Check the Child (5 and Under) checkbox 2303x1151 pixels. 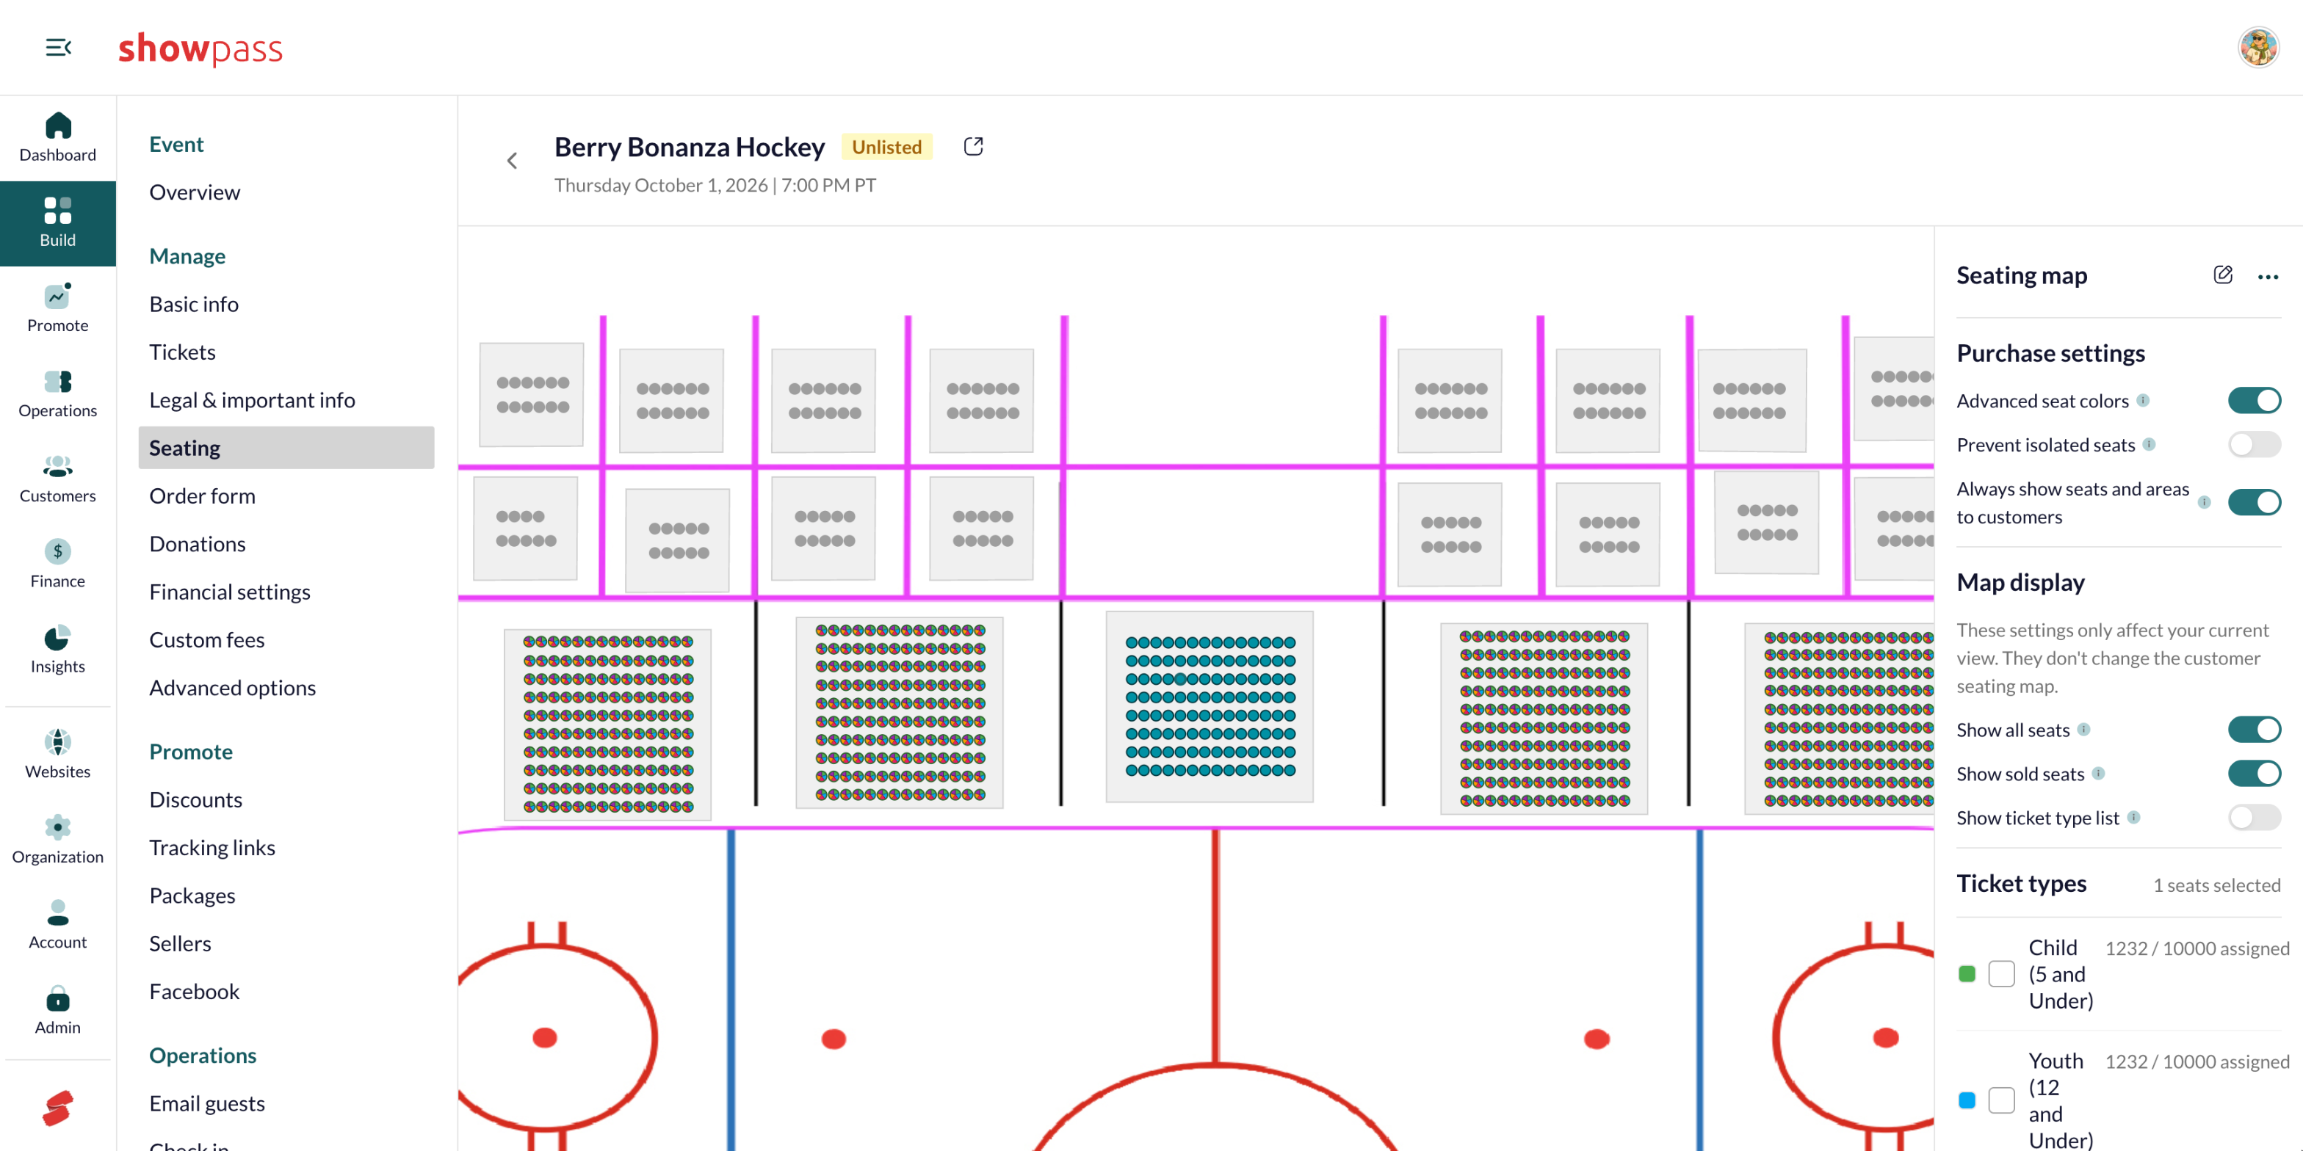pos(2002,974)
